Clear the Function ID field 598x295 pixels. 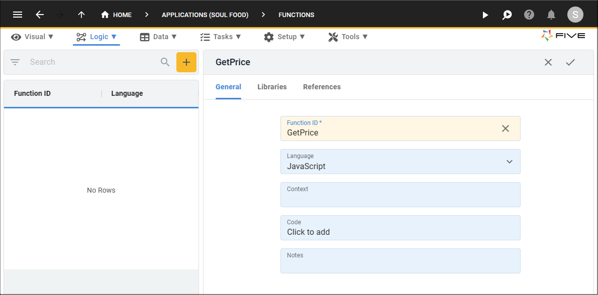click(x=506, y=128)
